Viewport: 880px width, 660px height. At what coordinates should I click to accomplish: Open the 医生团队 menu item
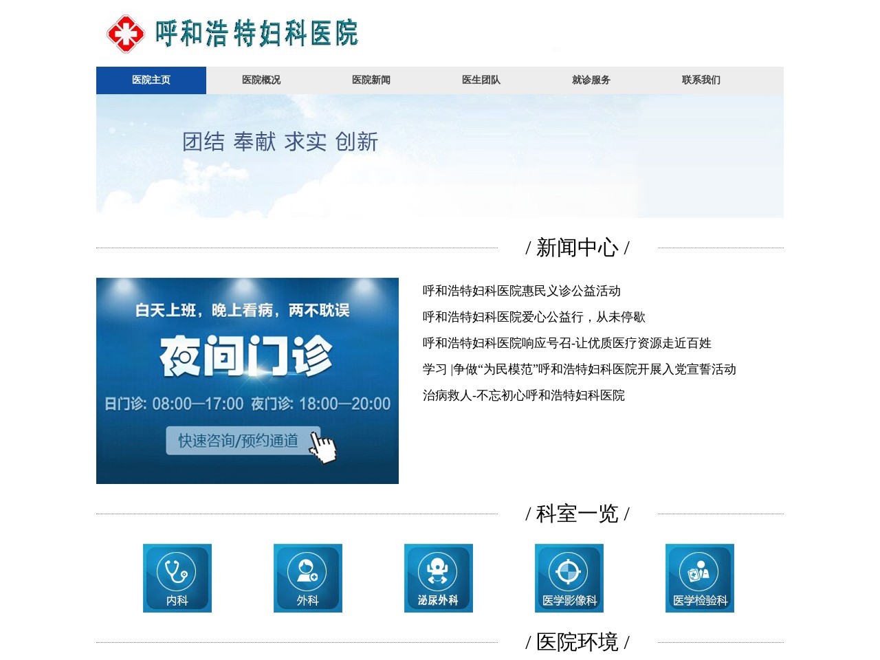(480, 80)
